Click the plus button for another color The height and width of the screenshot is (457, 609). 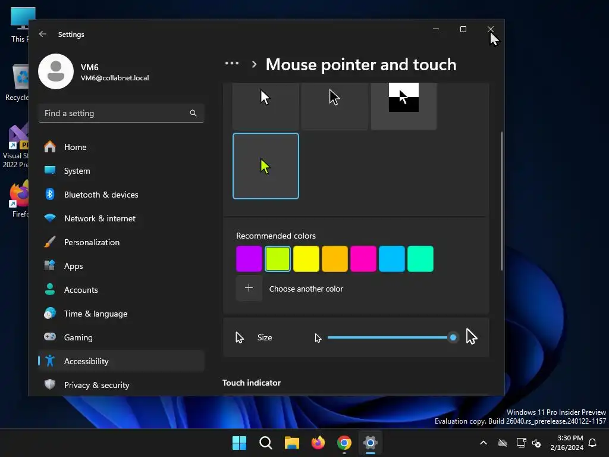(x=249, y=288)
